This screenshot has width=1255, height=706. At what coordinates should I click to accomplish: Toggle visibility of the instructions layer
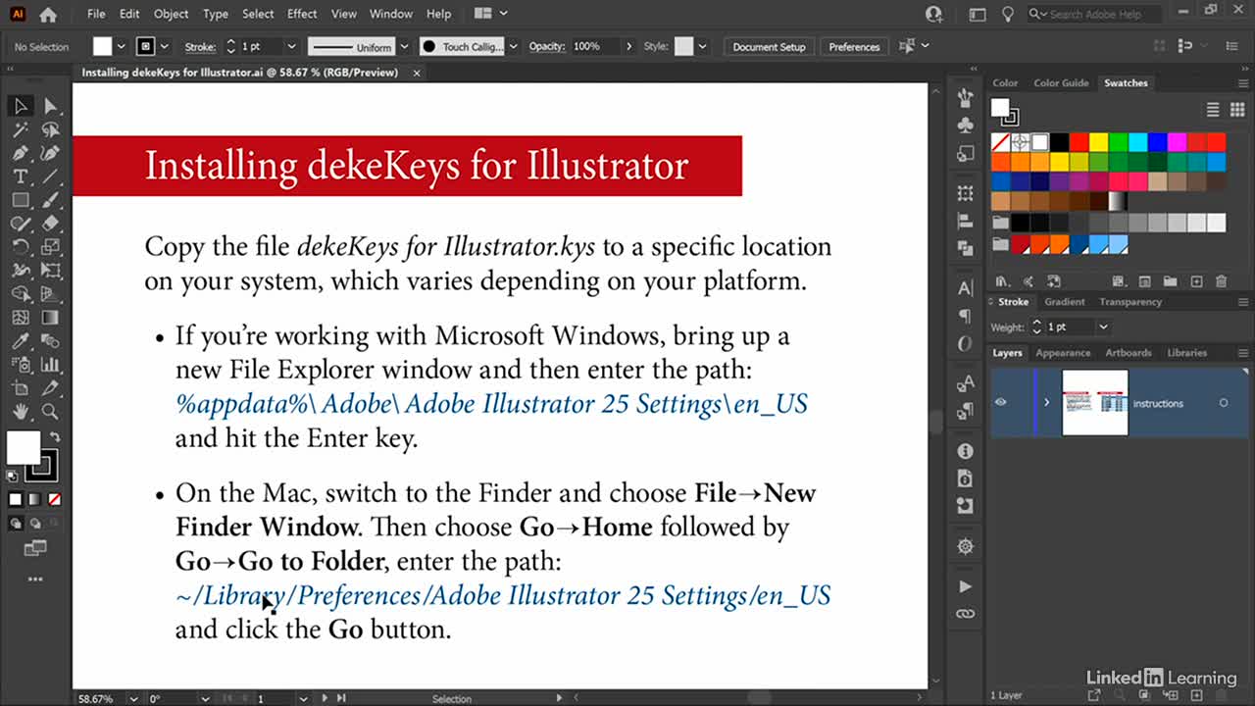(1001, 402)
